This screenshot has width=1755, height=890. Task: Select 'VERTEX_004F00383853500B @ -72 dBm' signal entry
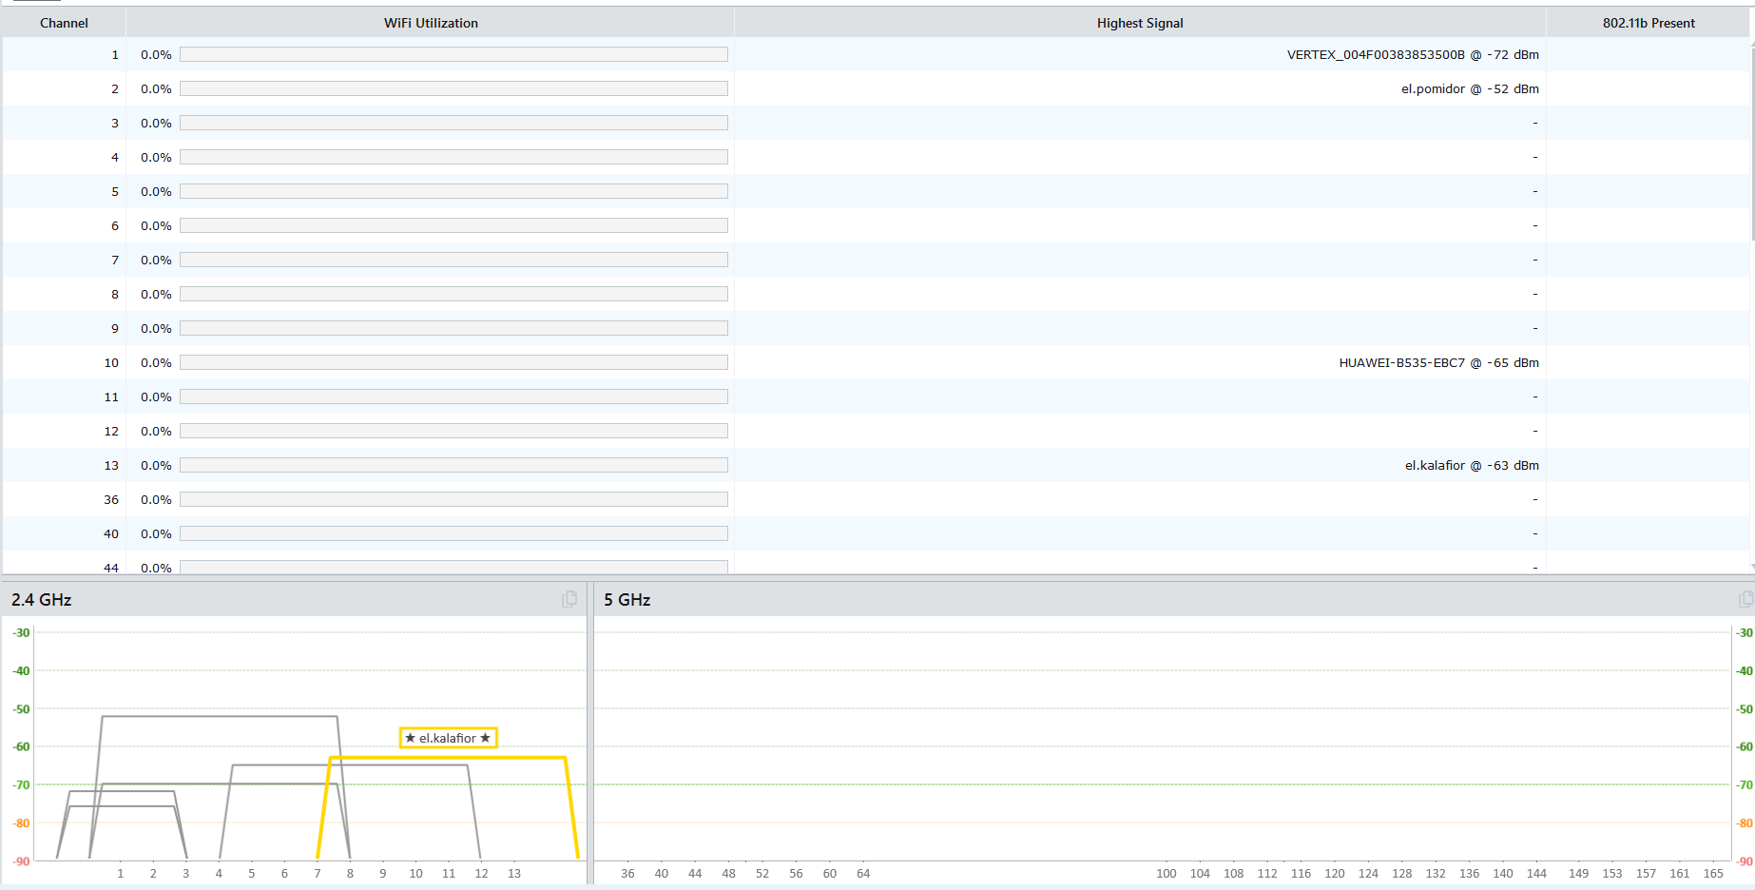[x=1413, y=54]
